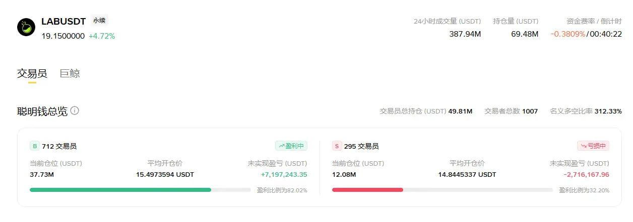Click the open interest 69.48M value
Screen dimensions: 633x222
pyautogui.click(x=525, y=34)
